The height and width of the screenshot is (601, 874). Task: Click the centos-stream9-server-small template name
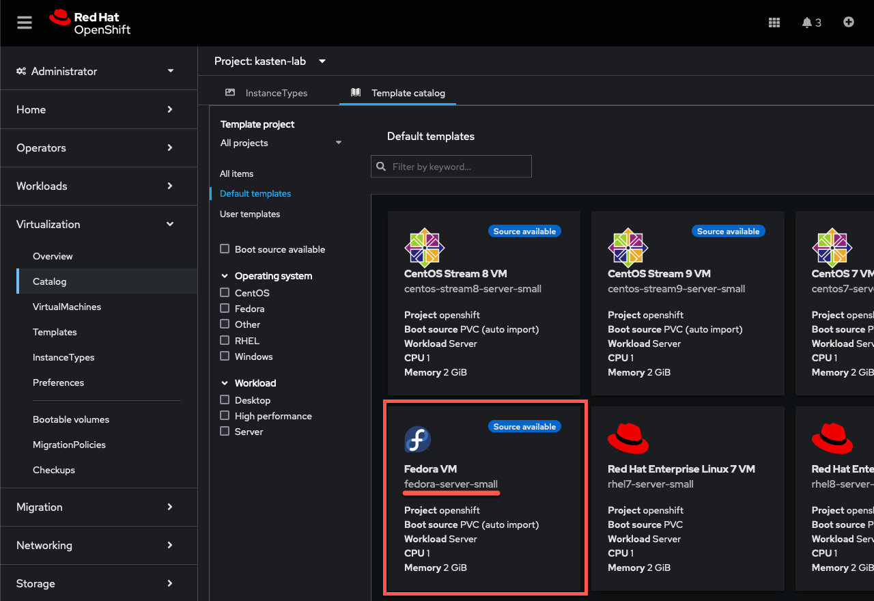click(x=677, y=289)
